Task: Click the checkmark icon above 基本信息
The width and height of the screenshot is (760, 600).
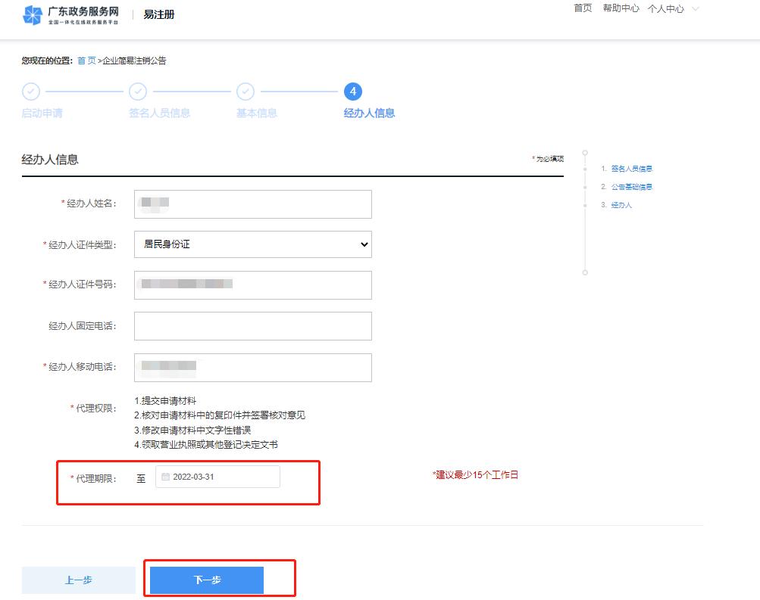Action: point(246,92)
